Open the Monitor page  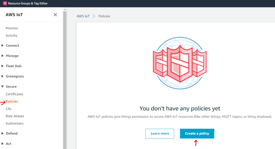12,28
